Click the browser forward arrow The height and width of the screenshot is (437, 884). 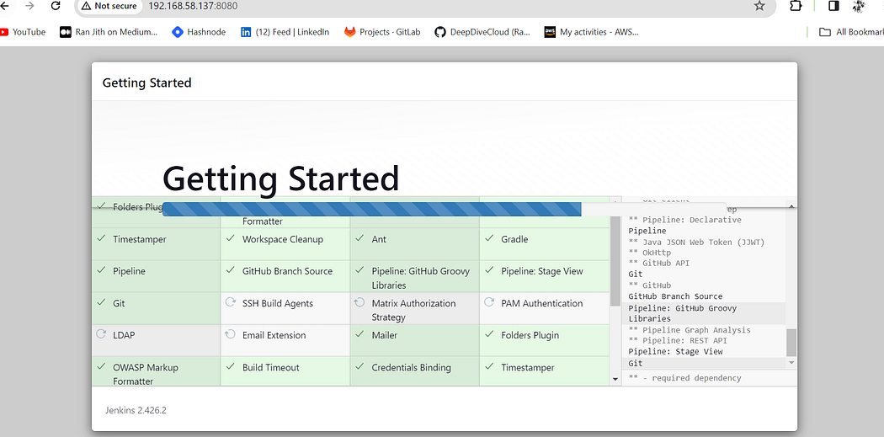coord(29,6)
